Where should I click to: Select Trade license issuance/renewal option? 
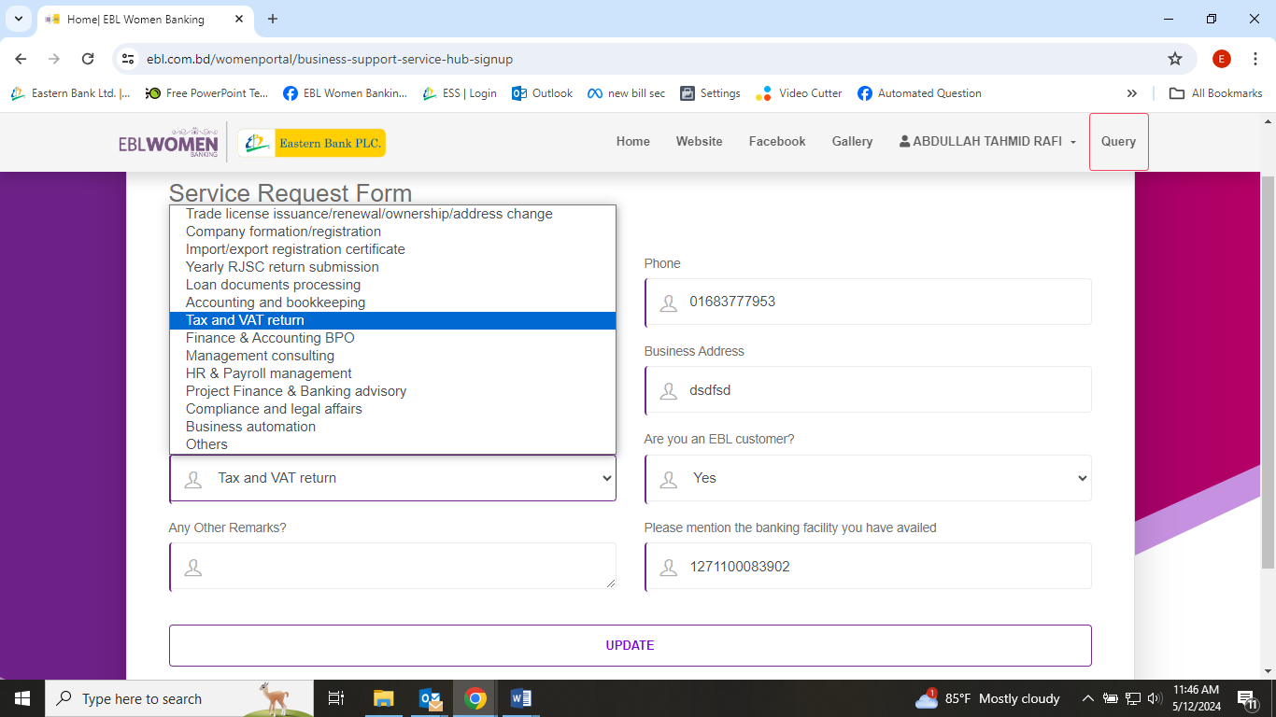click(392, 214)
